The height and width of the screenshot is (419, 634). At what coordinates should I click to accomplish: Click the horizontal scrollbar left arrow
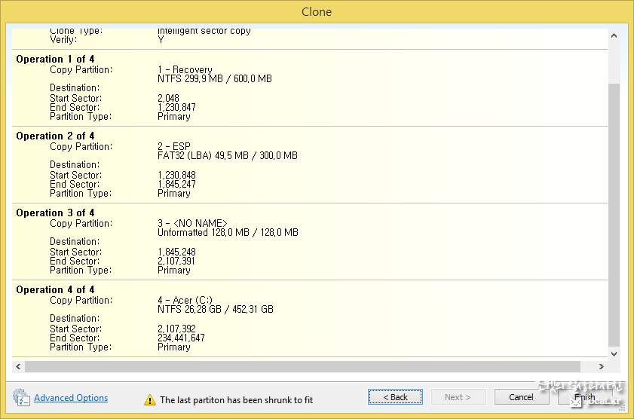pyautogui.click(x=17, y=366)
